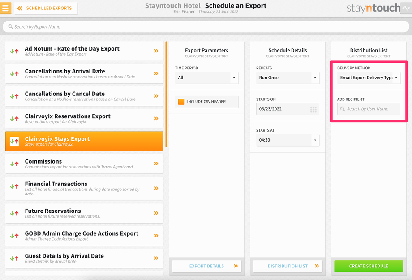The height and width of the screenshot is (280, 412).
Task: Click chevron on Clairvoyix Reservations Export
Action: coord(156,119)
